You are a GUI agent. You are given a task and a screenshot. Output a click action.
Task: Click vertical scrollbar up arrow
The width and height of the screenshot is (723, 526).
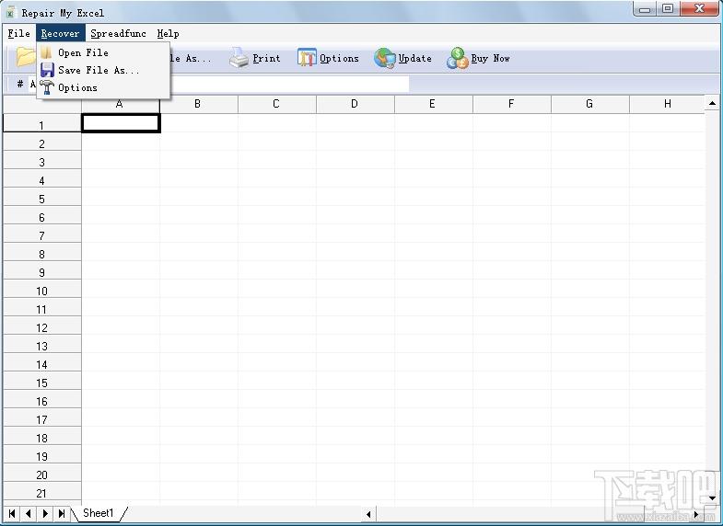point(712,103)
